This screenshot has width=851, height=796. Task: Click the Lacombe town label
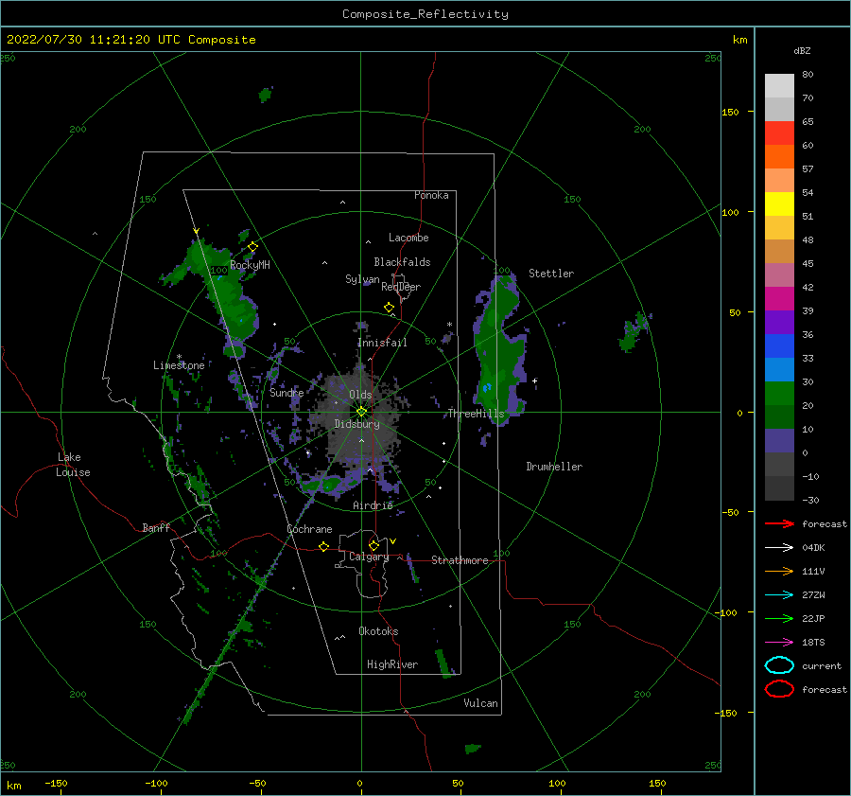point(408,238)
